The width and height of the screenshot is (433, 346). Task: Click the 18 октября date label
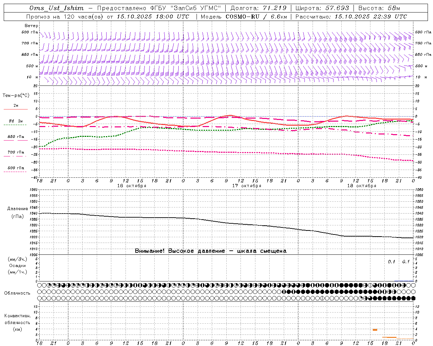(x=362, y=186)
